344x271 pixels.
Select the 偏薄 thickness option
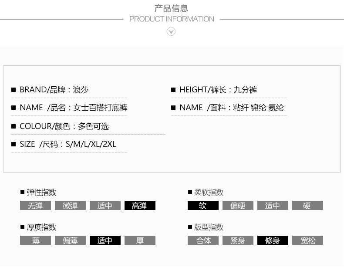click(70, 241)
